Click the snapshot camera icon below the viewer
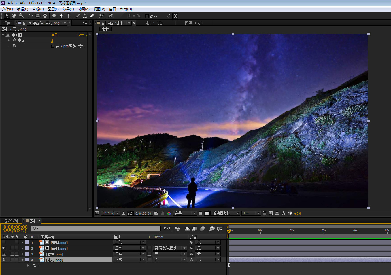Image resolution: width=391 pixels, height=275 pixels. (156, 213)
